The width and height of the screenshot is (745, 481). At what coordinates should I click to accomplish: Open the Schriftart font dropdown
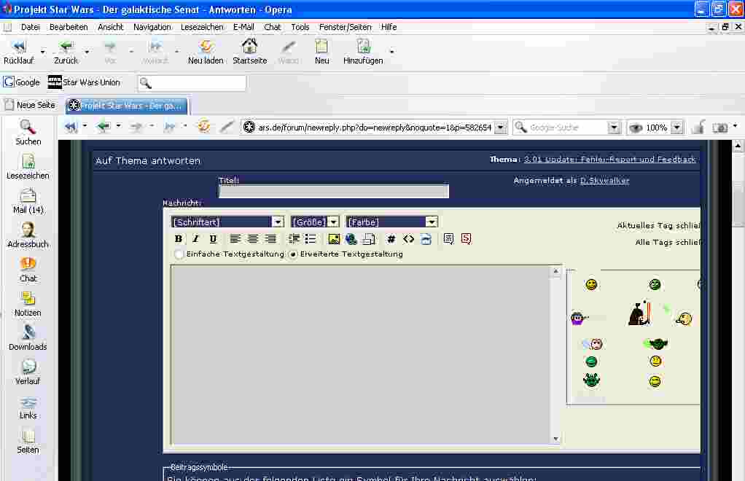tap(227, 222)
